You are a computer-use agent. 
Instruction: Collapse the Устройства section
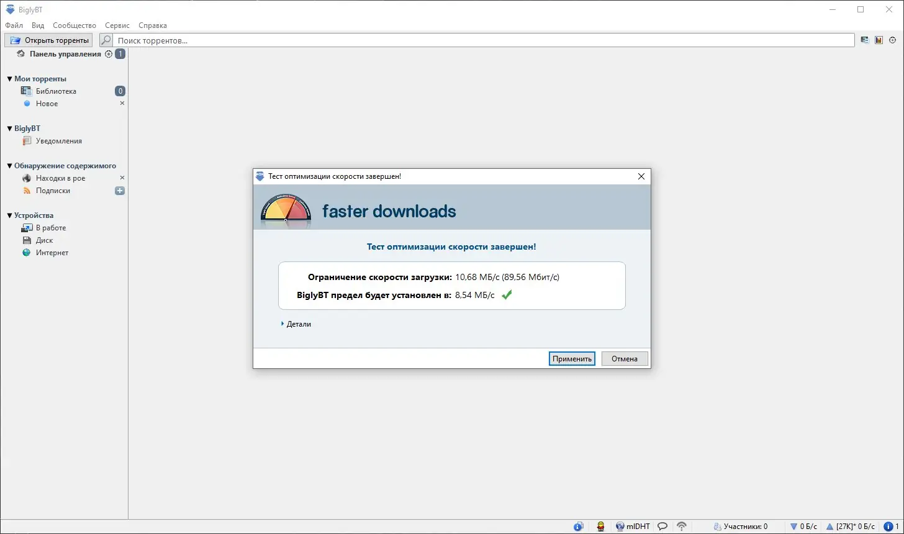(9, 215)
